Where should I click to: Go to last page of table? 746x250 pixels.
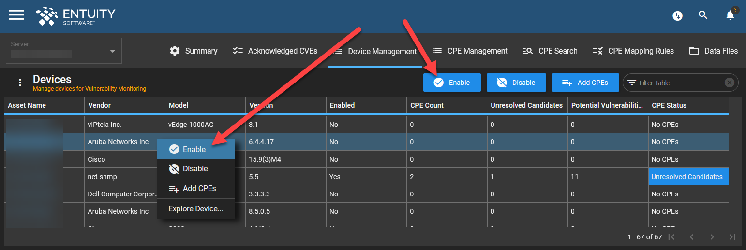(732, 237)
